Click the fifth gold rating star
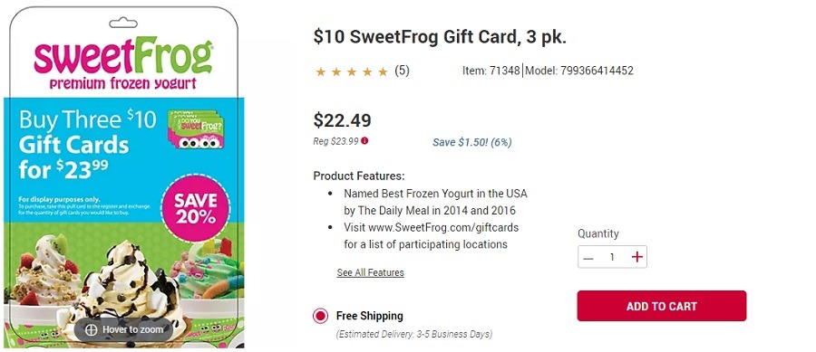The width and height of the screenshot is (816, 352). (383, 71)
